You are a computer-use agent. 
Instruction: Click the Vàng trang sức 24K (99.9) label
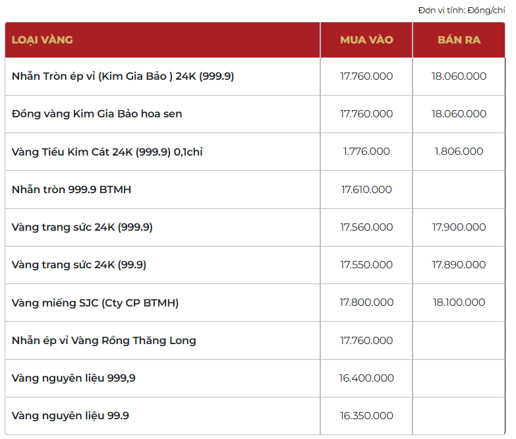(x=79, y=265)
